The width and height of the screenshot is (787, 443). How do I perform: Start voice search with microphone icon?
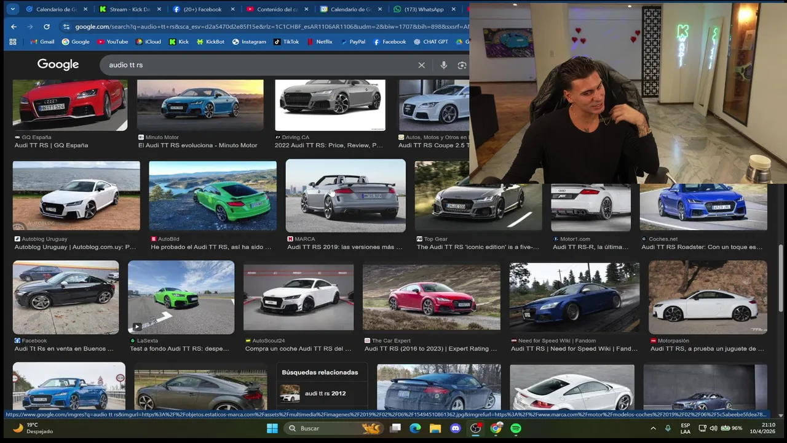444,65
